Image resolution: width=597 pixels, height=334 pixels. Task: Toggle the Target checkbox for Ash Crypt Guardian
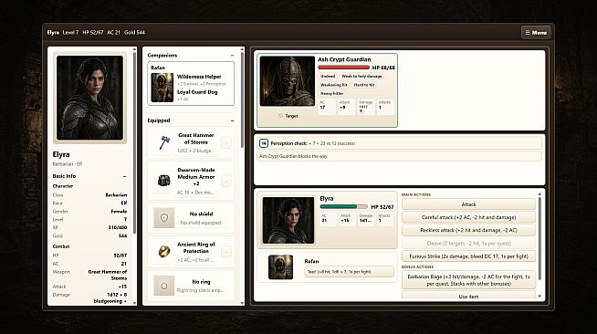click(280, 116)
